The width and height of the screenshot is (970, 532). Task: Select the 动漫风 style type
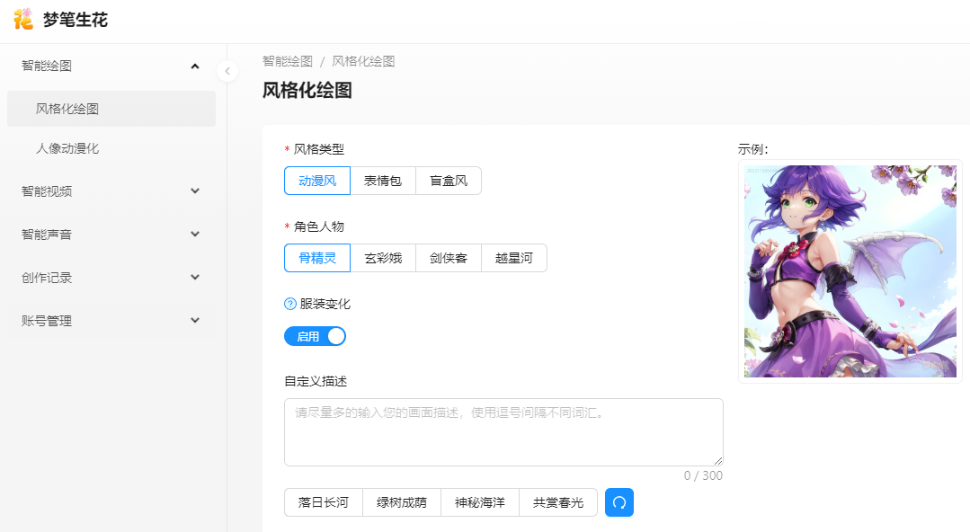coord(317,181)
